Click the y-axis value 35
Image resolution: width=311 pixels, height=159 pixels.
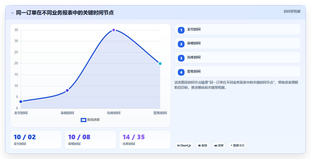(16, 30)
